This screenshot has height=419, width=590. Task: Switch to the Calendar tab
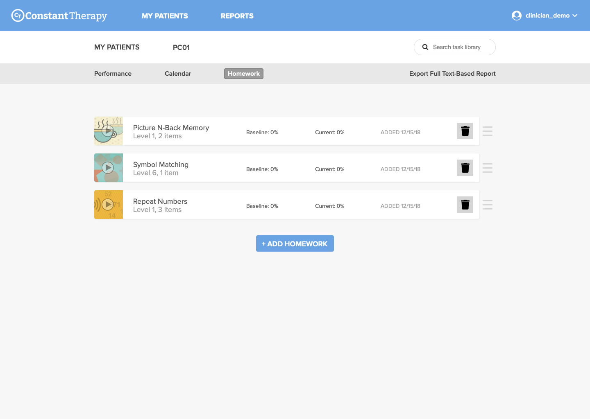[178, 74]
